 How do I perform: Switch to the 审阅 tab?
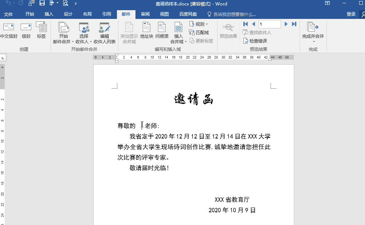pos(145,14)
